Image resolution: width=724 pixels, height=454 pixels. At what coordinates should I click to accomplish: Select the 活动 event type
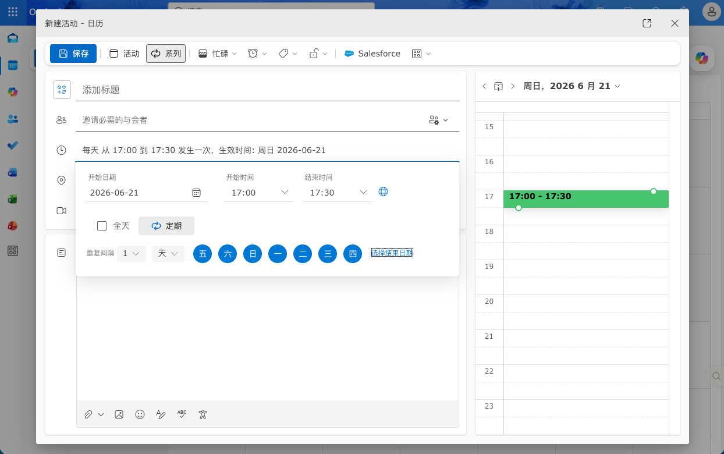point(124,54)
